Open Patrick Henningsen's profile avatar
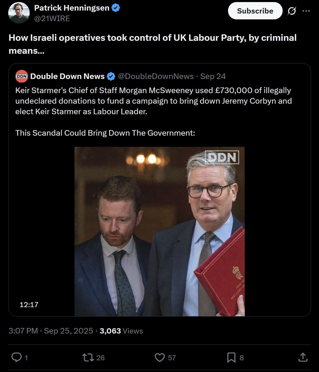This screenshot has height=372, width=319. click(x=19, y=13)
